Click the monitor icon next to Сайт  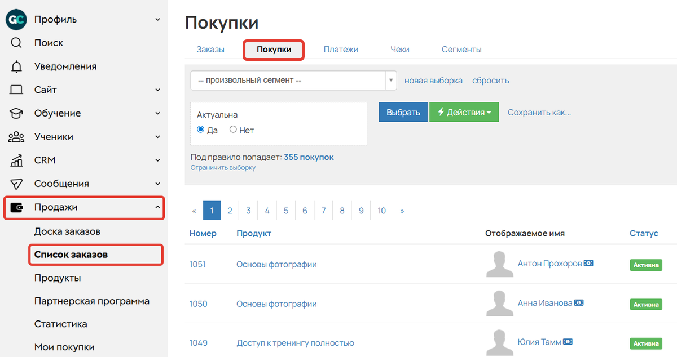(x=16, y=89)
